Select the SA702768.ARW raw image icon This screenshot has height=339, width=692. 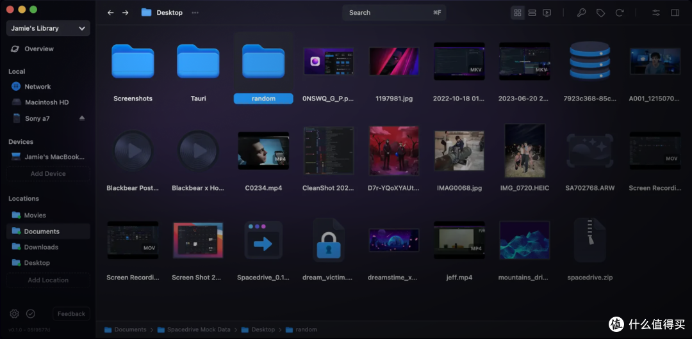coord(590,151)
